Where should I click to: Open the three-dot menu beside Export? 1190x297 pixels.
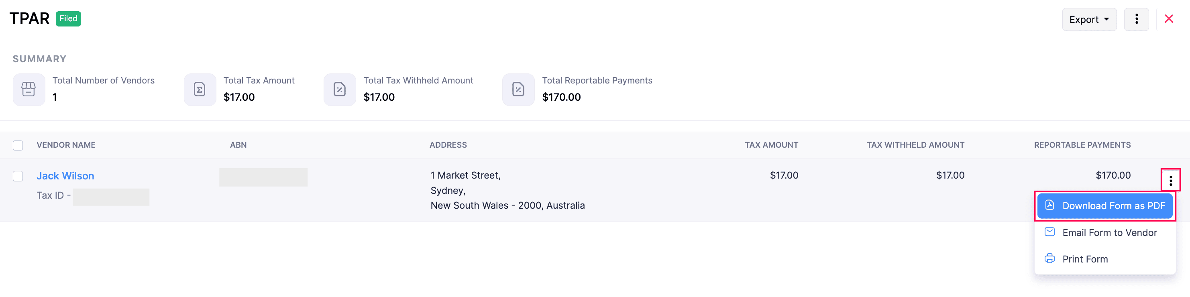(1137, 19)
